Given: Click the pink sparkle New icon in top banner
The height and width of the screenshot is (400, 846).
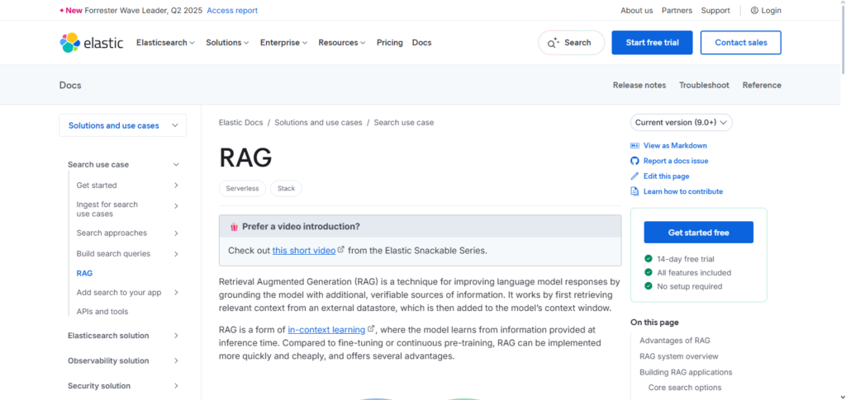Looking at the screenshot, I should point(61,10).
